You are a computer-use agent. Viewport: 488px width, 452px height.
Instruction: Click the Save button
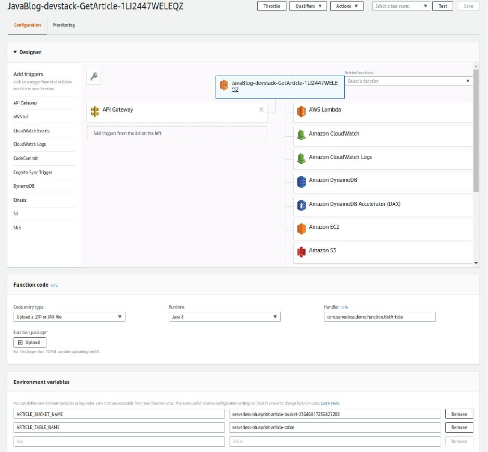tap(468, 6)
